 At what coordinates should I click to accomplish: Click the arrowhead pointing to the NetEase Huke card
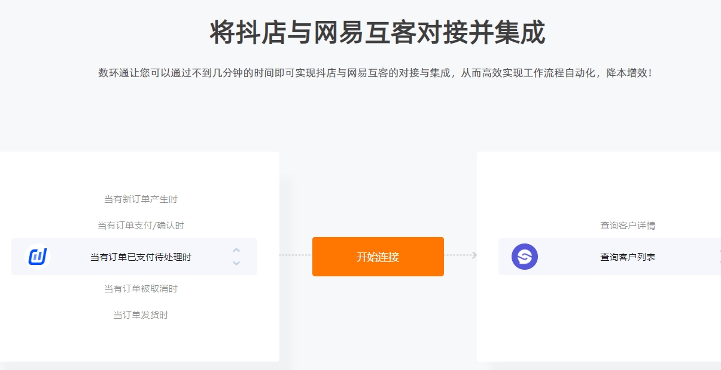(474, 255)
